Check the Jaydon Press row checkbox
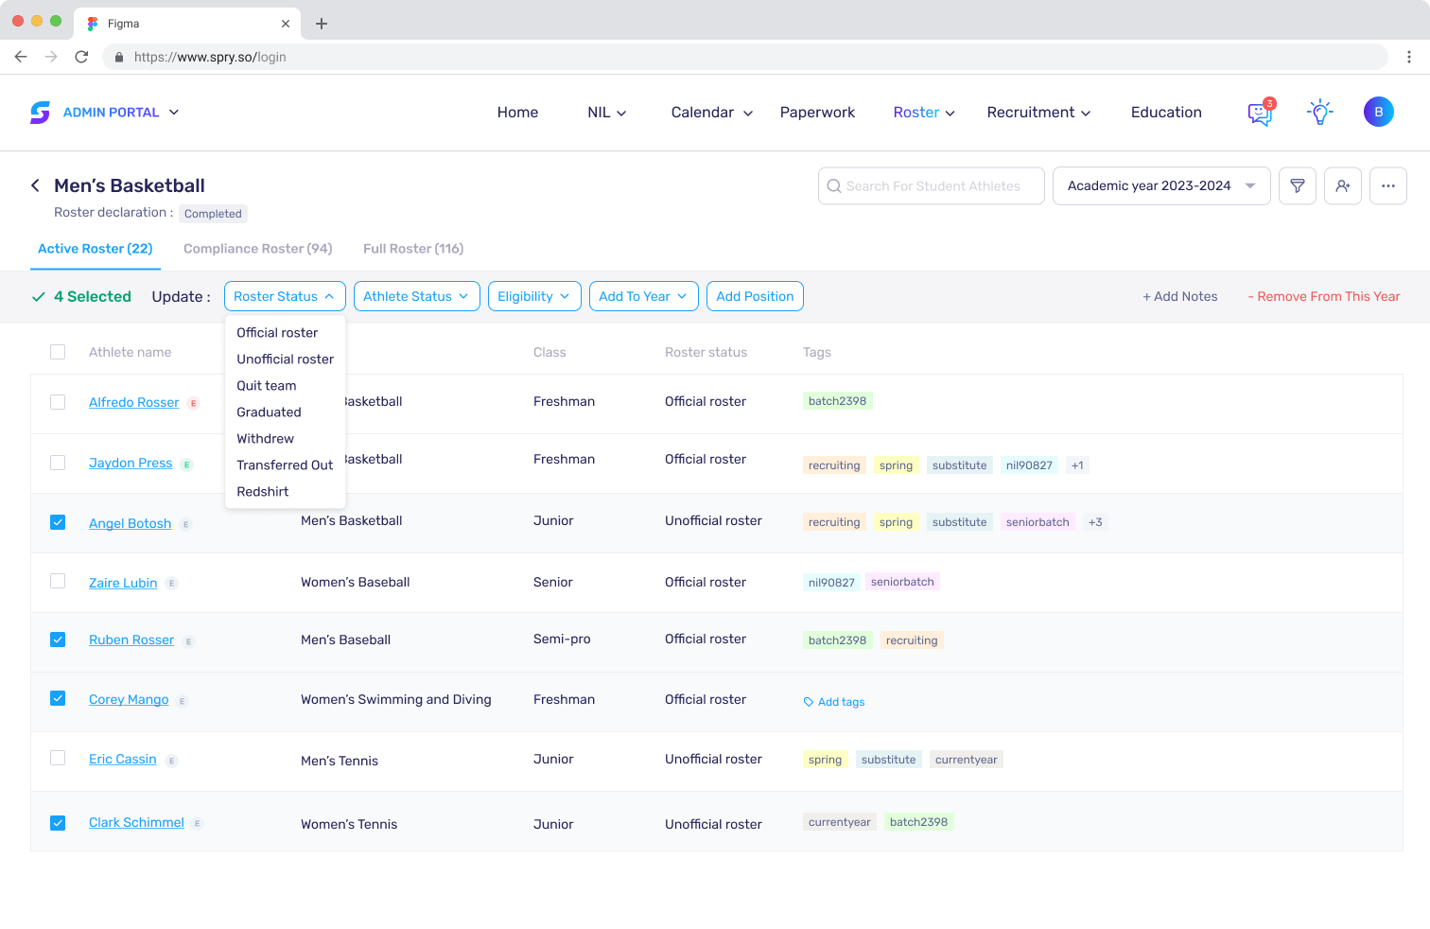The height and width of the screenshot is (929, 1430). [x=58, y=463]
